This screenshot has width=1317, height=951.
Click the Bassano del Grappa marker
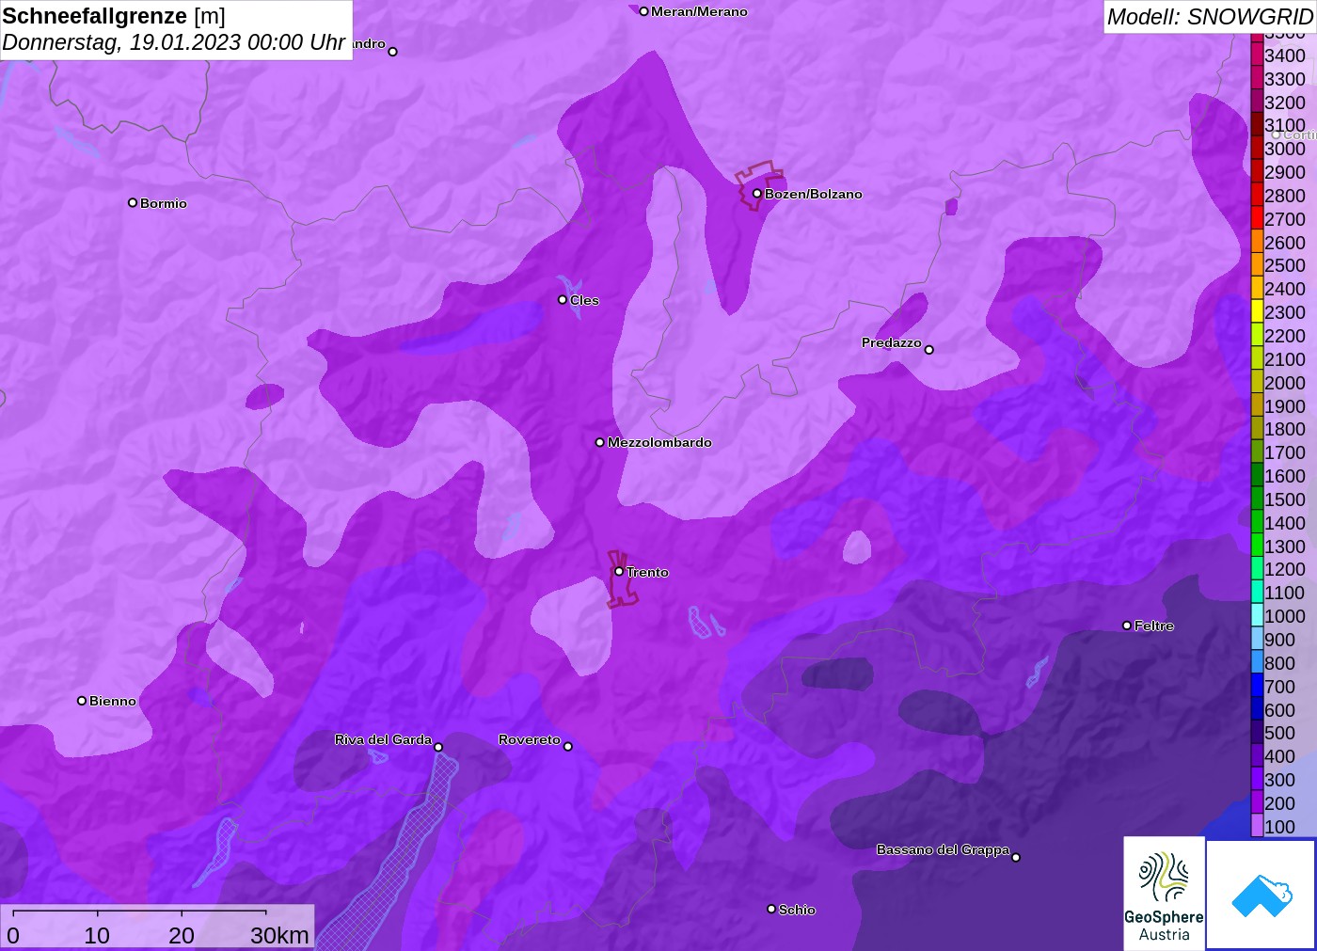point(1015,857)
